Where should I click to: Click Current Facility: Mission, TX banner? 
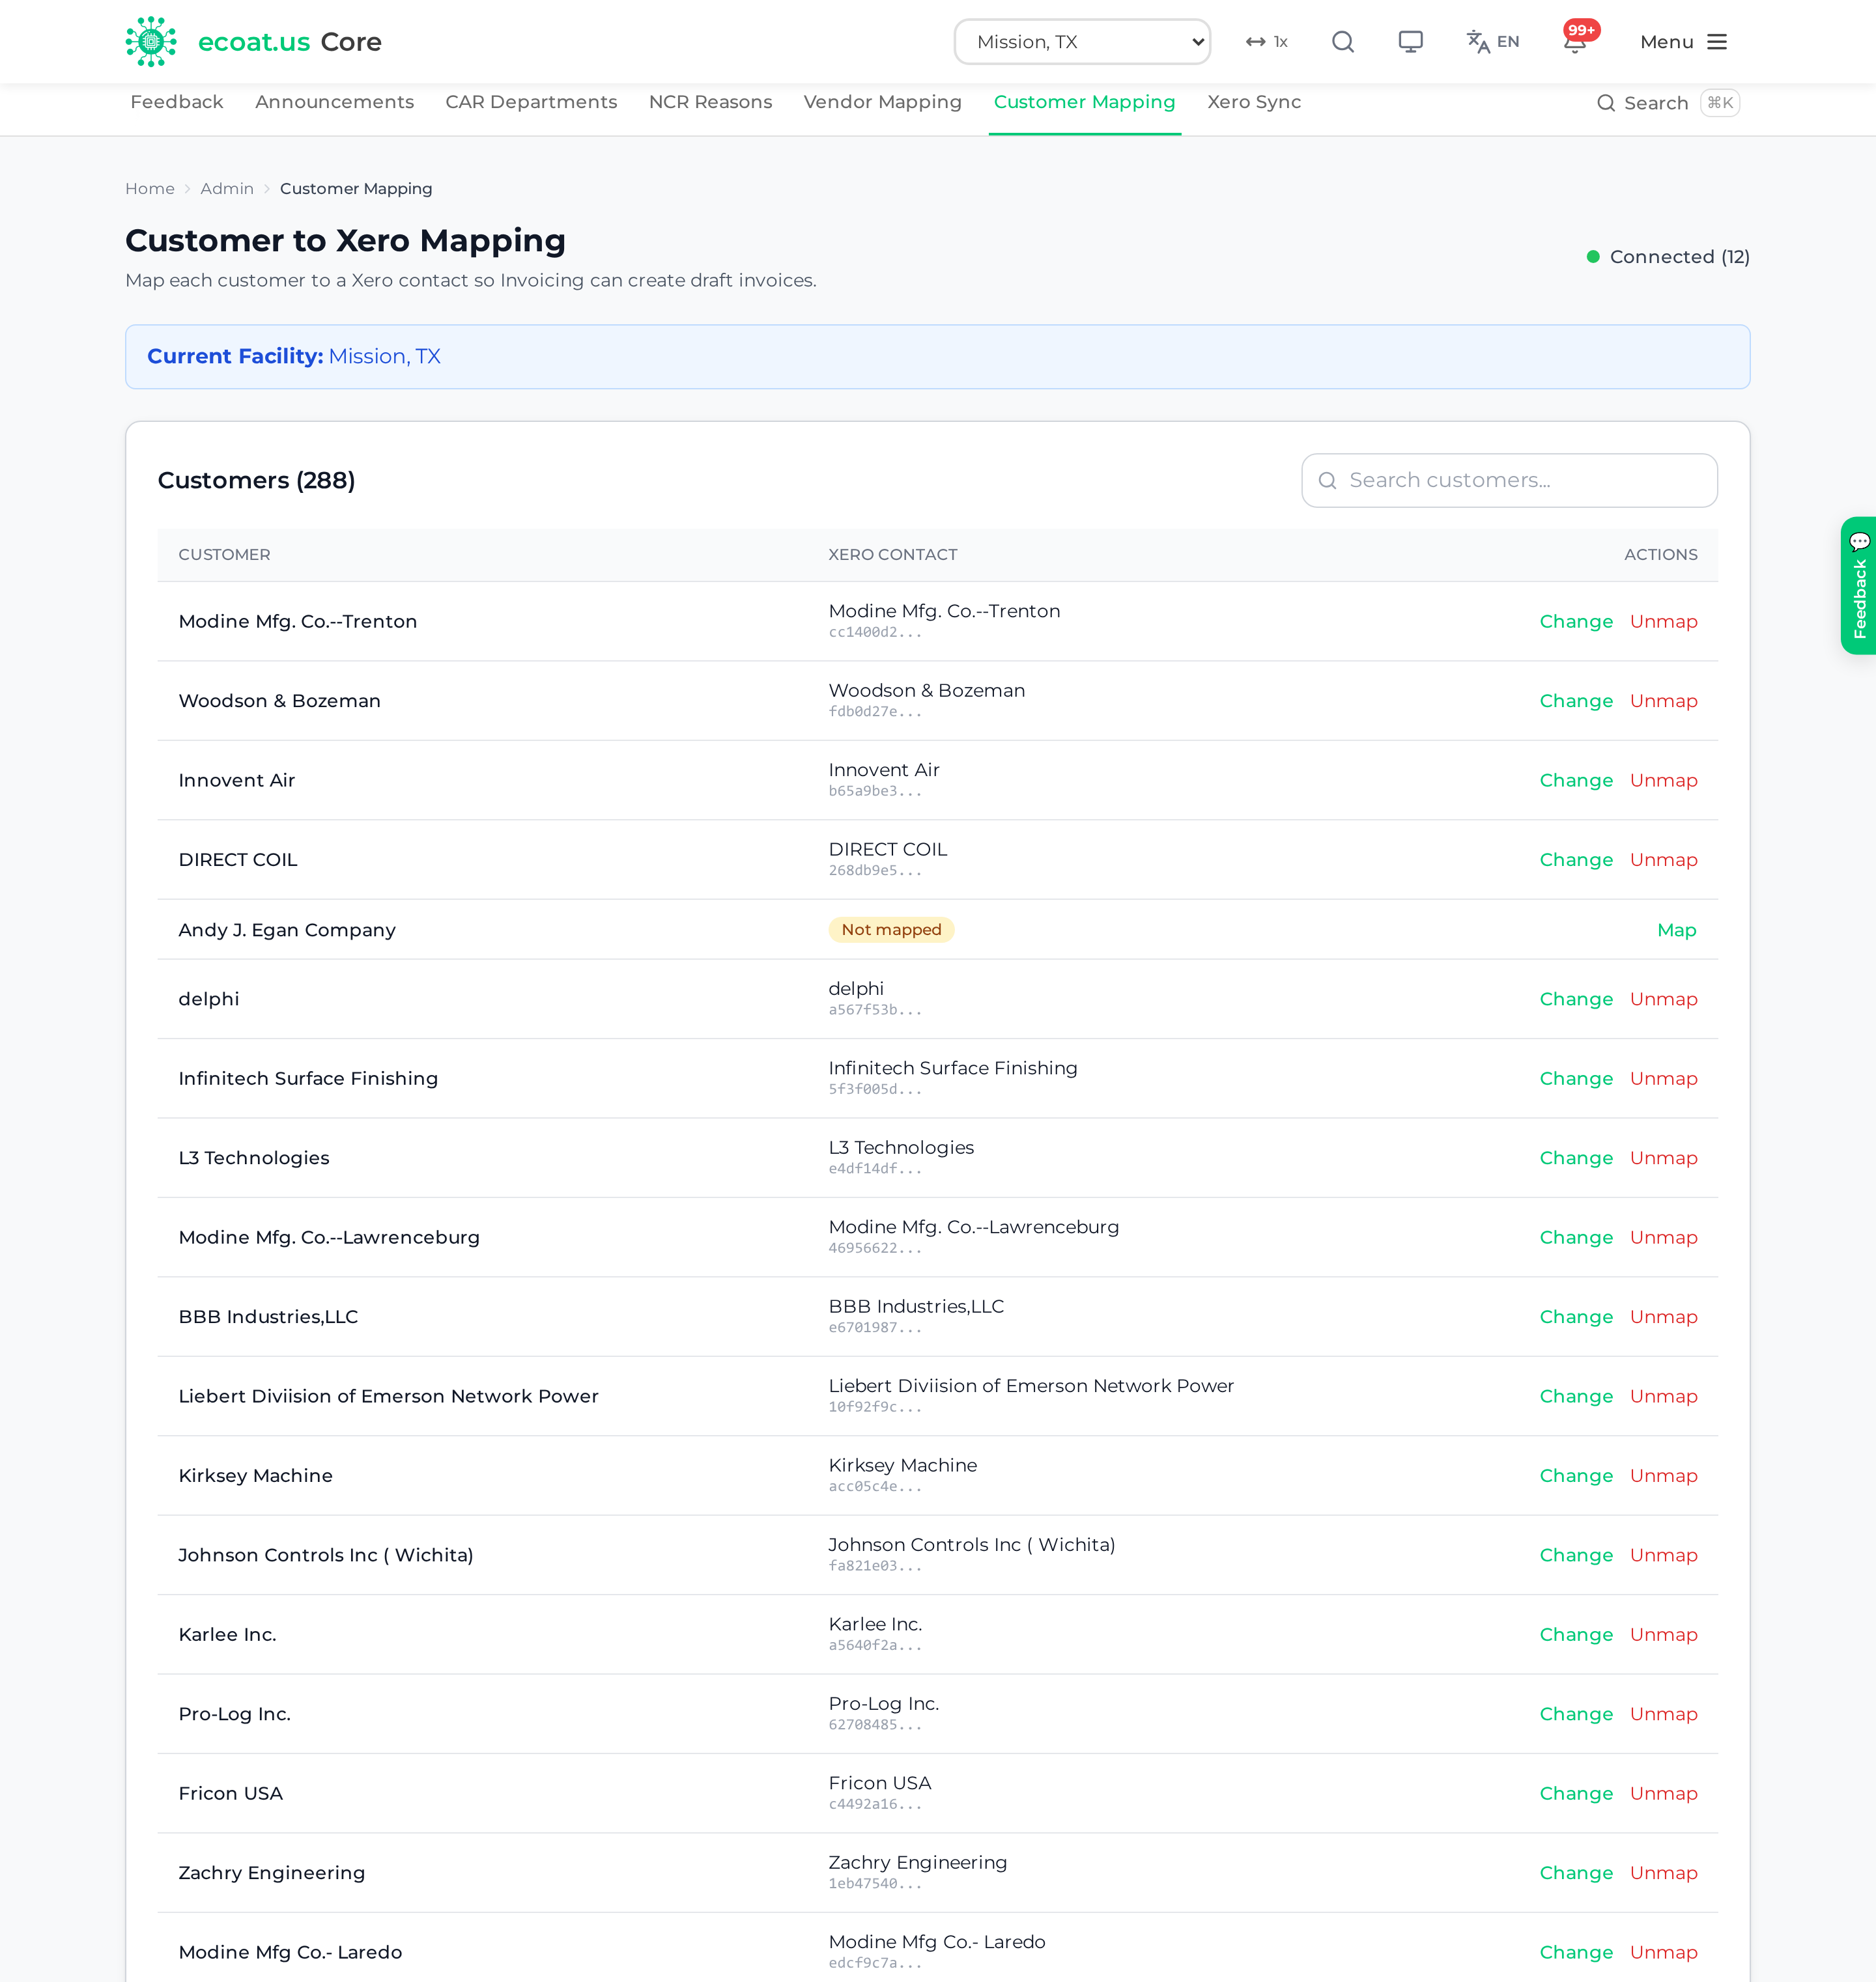[937, 357]
